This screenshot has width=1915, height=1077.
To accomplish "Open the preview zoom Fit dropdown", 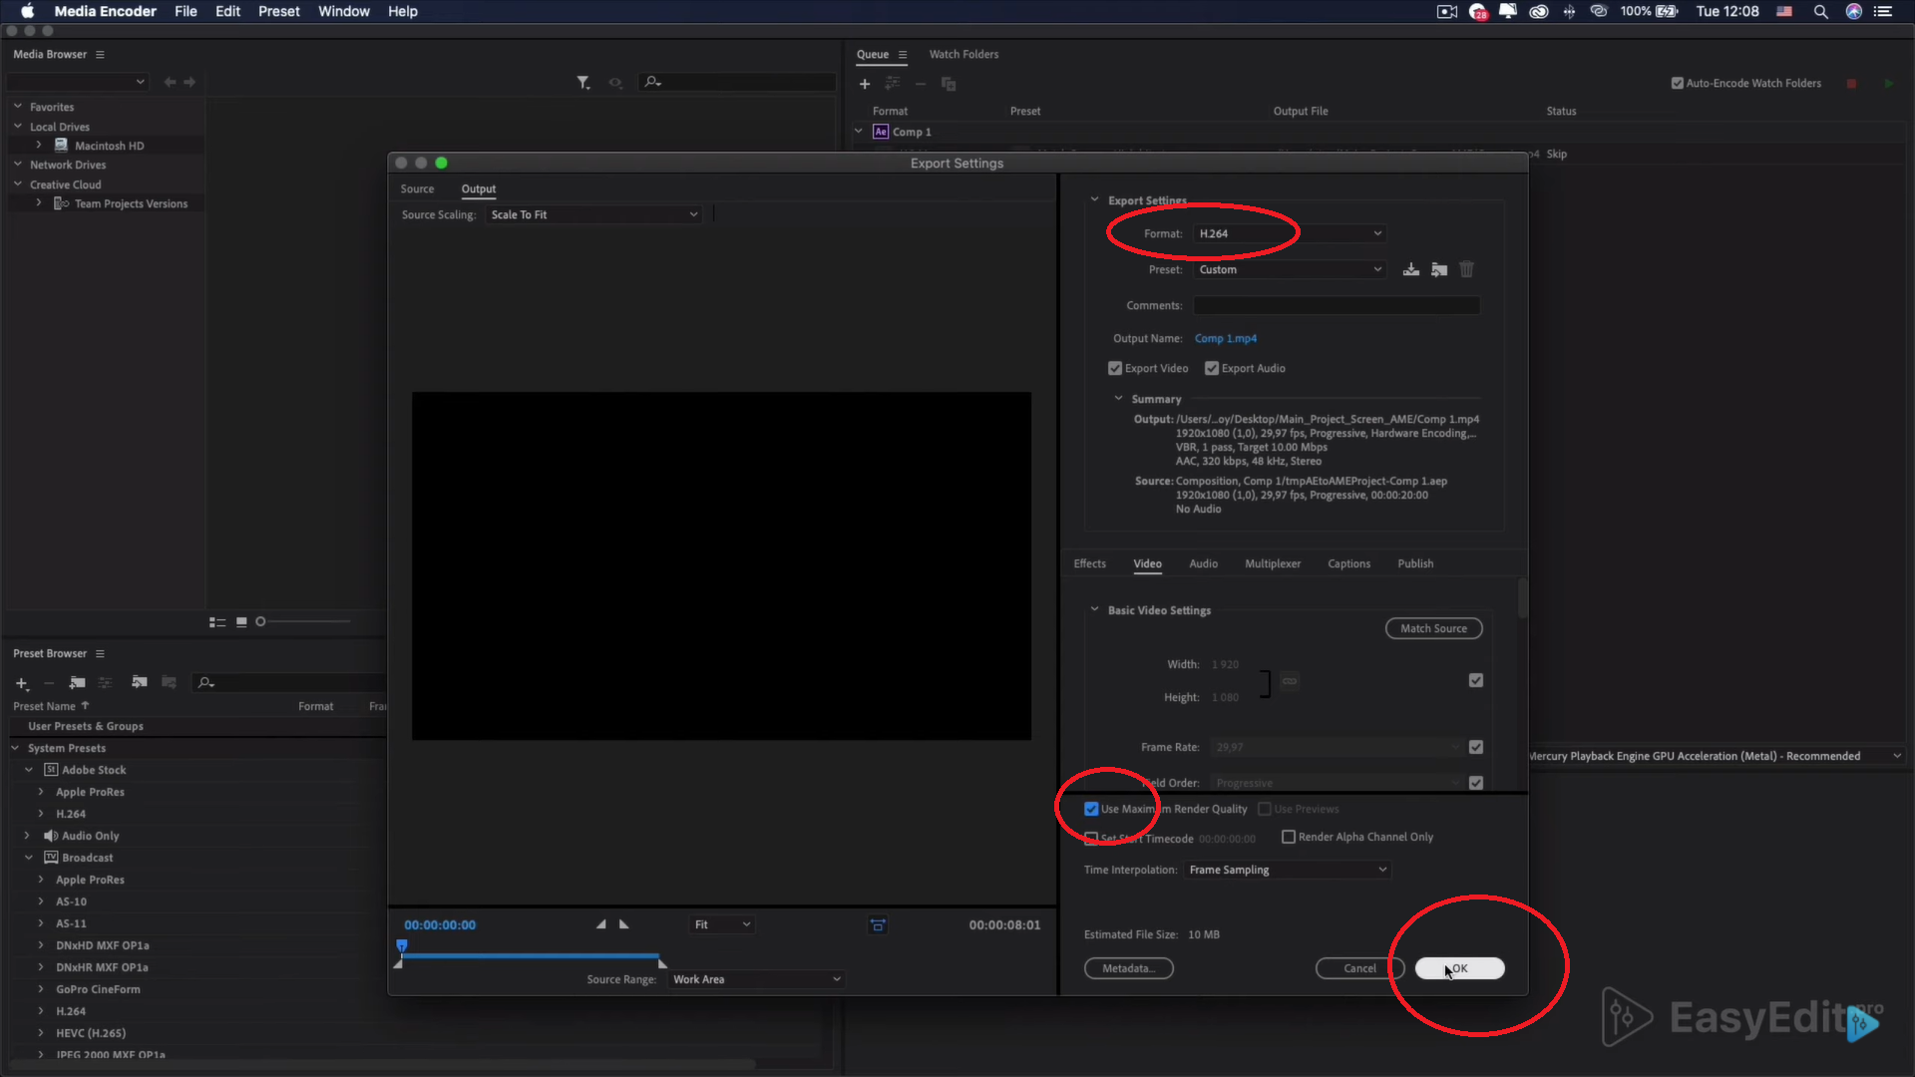I will 722,924.
